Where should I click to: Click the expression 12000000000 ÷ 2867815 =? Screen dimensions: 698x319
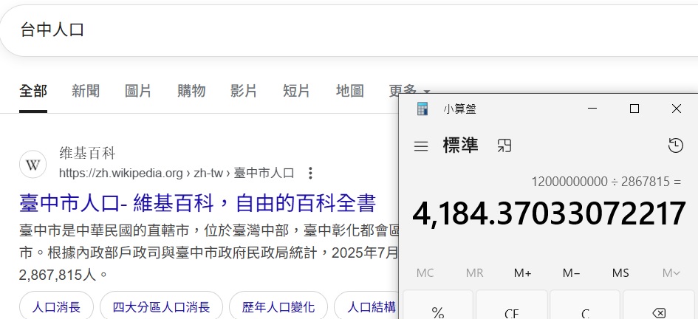tap(606, 182)
